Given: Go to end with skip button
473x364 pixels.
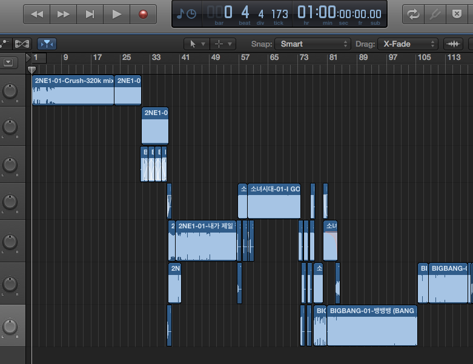Looking at the screenshot, I should pyautogui.click(x=90, y=14).
